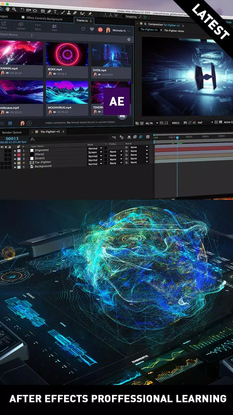
Task: Click the Flare layer red label
Action: coord(19,154)
